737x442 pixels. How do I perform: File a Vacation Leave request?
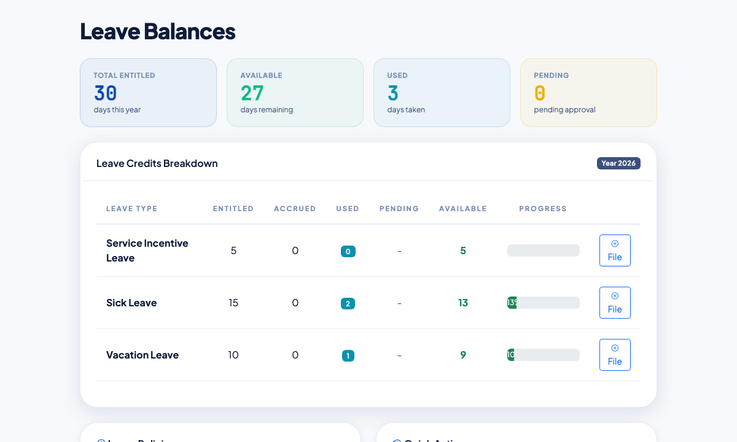coord(615,355)
